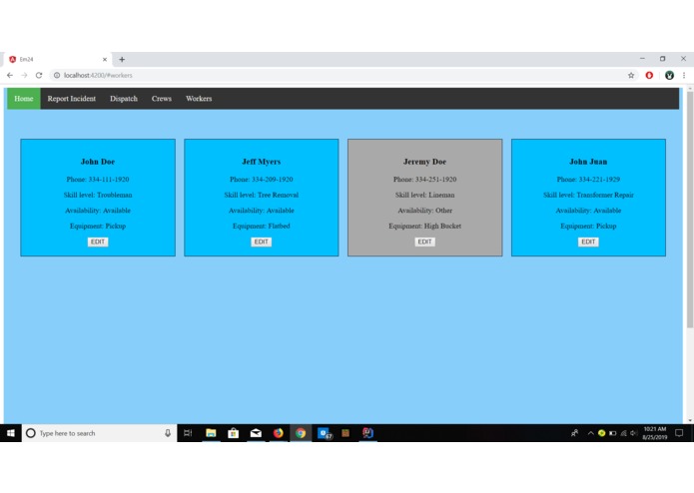694x493 pixels.
Task: Open the Action Center notifications icon
Action: coord(679,433)
